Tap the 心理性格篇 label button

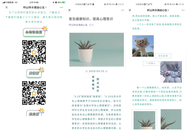point(34,32)
